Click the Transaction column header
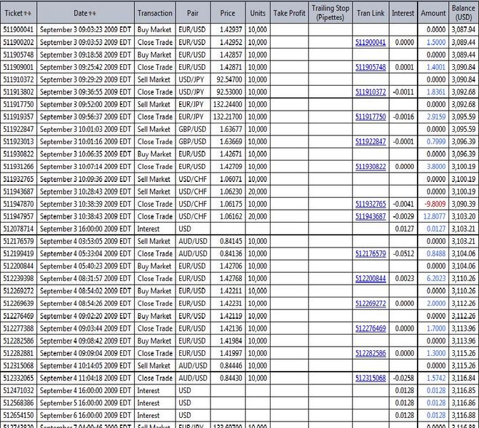Viewport: 479px width, 428px height. pyautogui.click(x=154, y=13)
